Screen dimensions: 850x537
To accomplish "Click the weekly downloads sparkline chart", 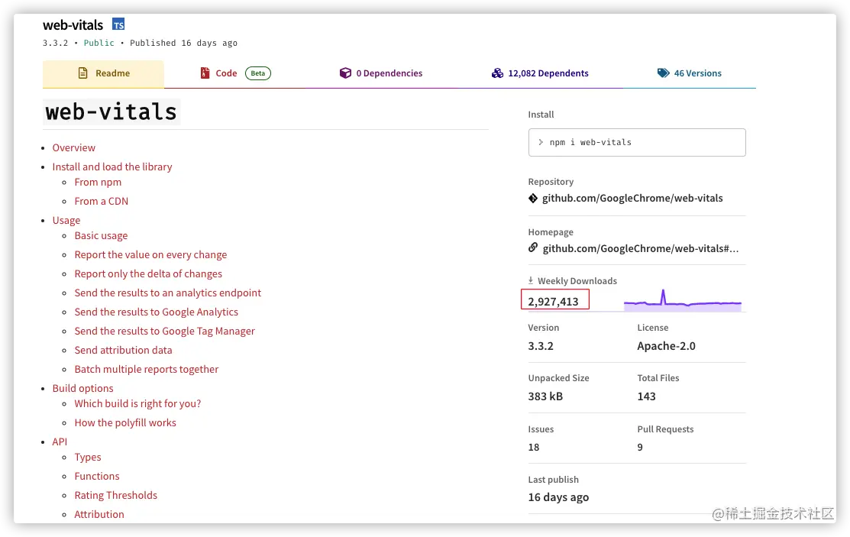I will coord(682,302).
